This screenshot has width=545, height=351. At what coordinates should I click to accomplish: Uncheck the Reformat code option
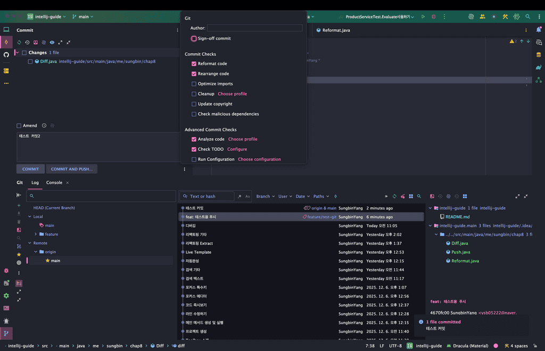coord(194,64)
